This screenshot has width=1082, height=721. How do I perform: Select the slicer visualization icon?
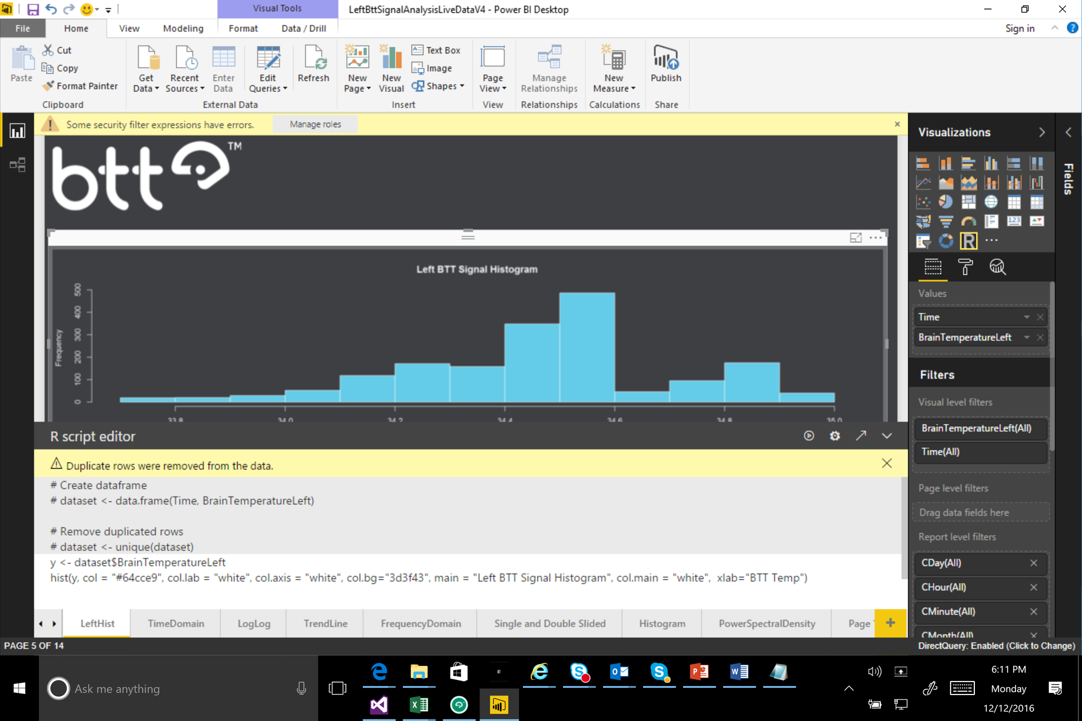(x=924, y=241)
